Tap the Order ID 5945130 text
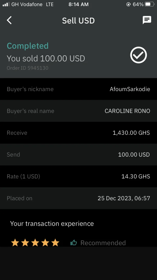Image resolution: width=157 pixels, height=280 pixels. [x=27, y=68]
